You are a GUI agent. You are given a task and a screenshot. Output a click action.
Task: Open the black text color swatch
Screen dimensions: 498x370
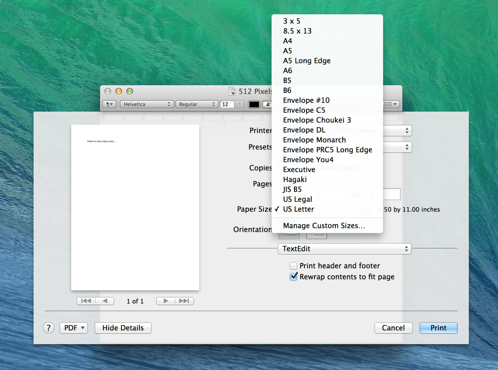pyautogui.click(x=254, y=104)
